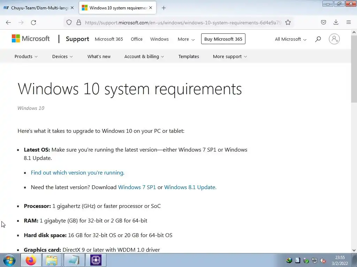The width and height of the screenshot is (357, 267).
Task: Open Windows Explorer from the taskbar
Action: [52, 260]
